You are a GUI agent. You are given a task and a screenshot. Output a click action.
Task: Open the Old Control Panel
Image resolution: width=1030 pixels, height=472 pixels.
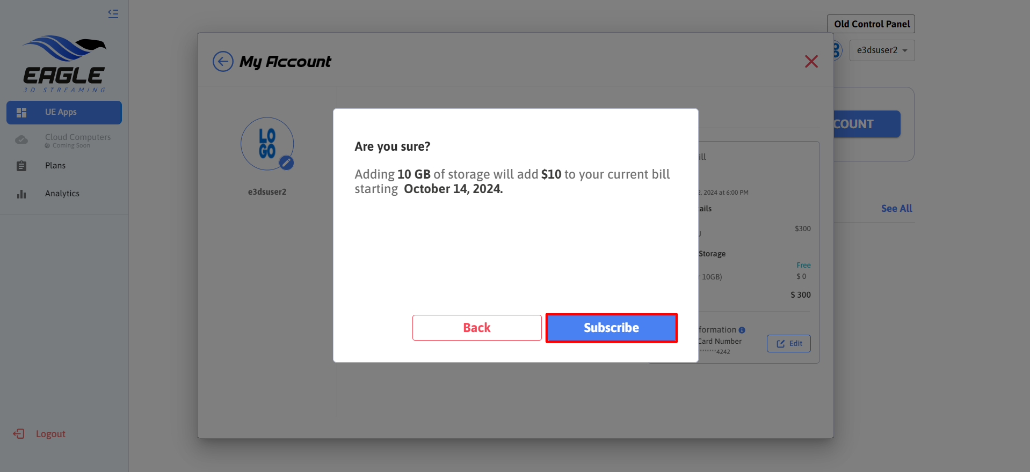pyautogui.click(x=871, y=24)
